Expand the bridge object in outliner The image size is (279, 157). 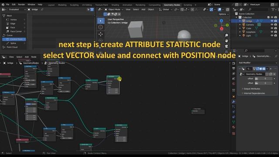240,21
